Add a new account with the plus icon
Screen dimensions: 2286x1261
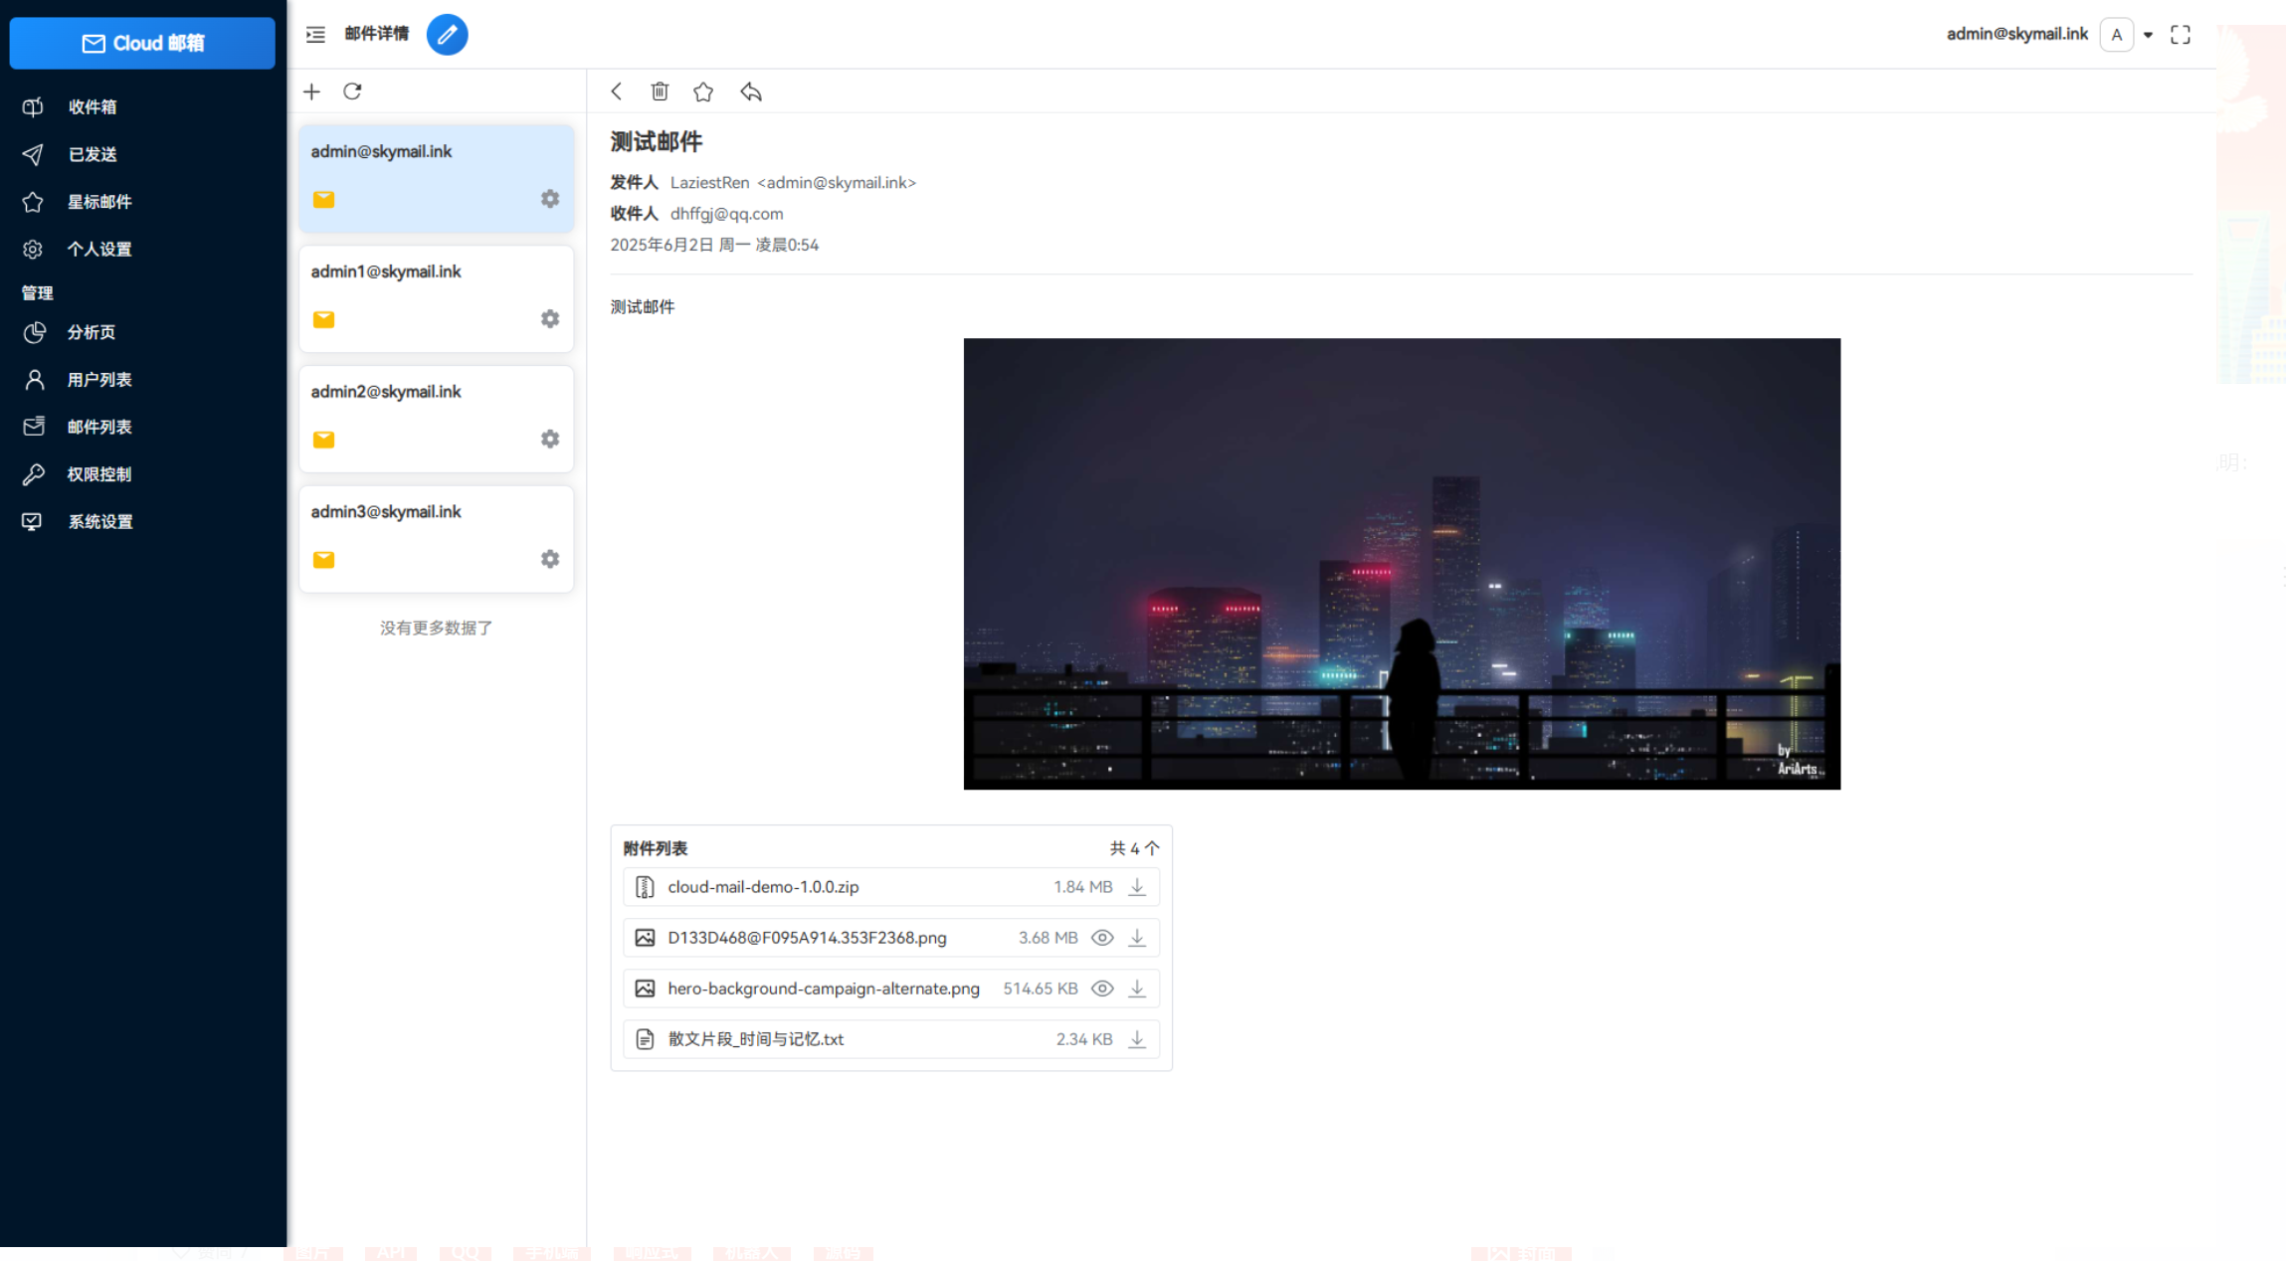(x=311, y=91)
